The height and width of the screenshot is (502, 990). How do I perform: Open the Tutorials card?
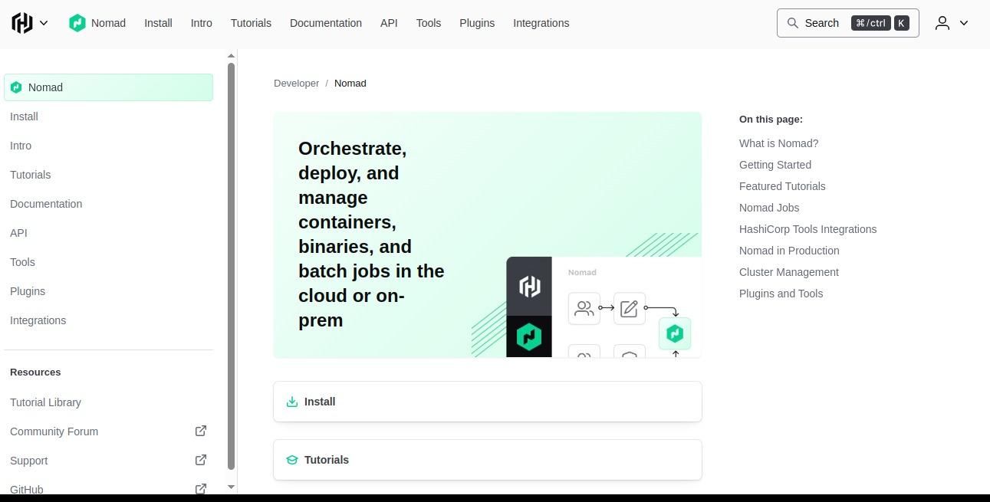click(488, 460)
